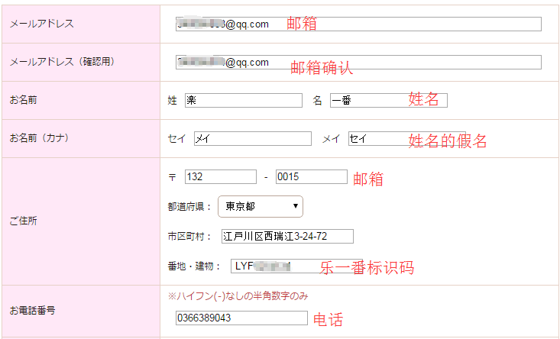Image resolution: width=560 pixels, height=339 pixels.
Task: Click the phone number field with 0366389043
Action: [x=241, y=318]
